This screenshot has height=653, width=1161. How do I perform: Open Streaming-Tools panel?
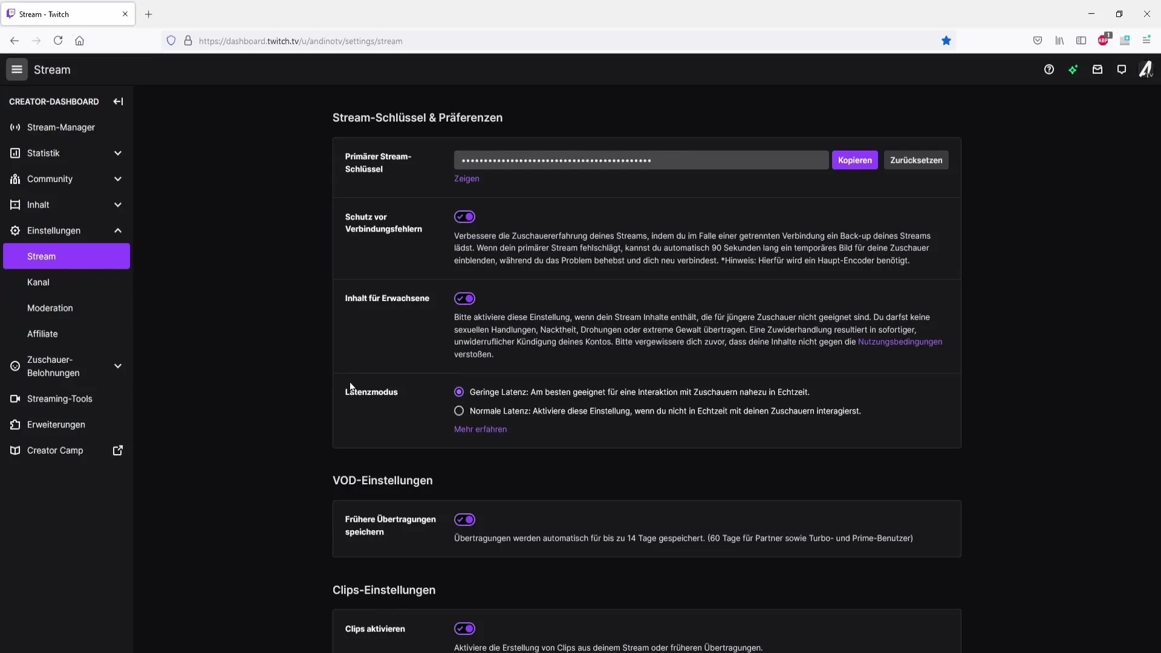(x=60, y=398)
